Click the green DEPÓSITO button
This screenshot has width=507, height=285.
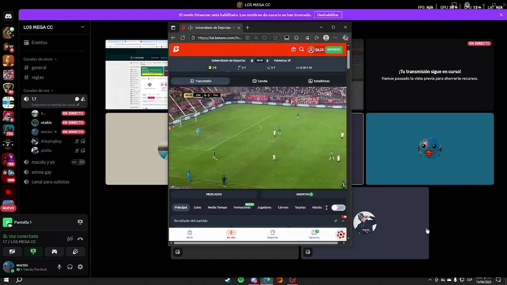pyautogui.click(x=334, y=49)
